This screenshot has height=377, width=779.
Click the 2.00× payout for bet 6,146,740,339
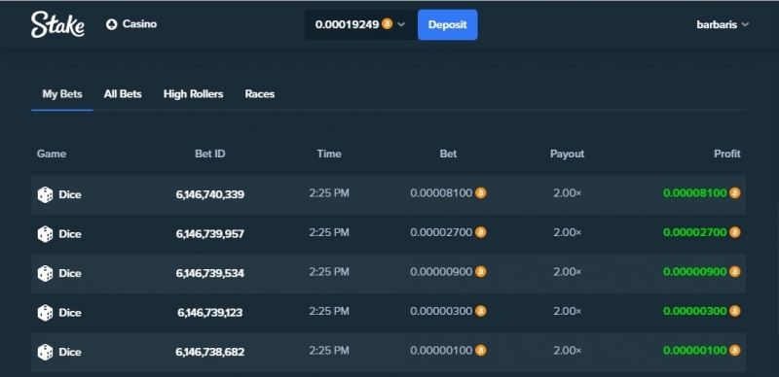568,193
